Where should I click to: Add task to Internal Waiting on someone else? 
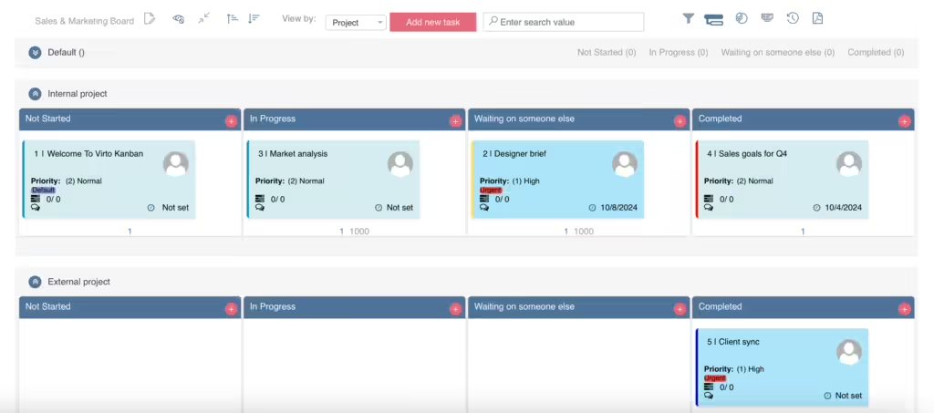[680, 121]
